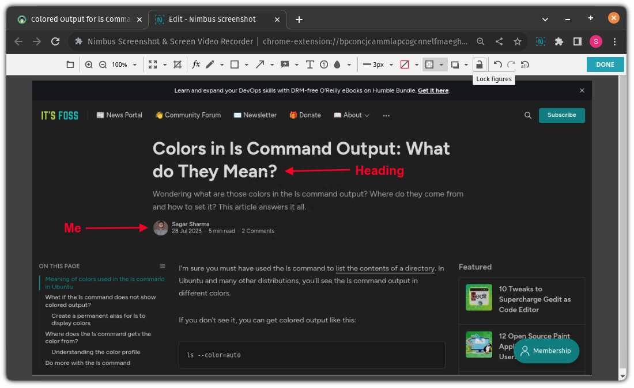
Task: Select the arrow drawing tool
Action: (x=260, y=64)
